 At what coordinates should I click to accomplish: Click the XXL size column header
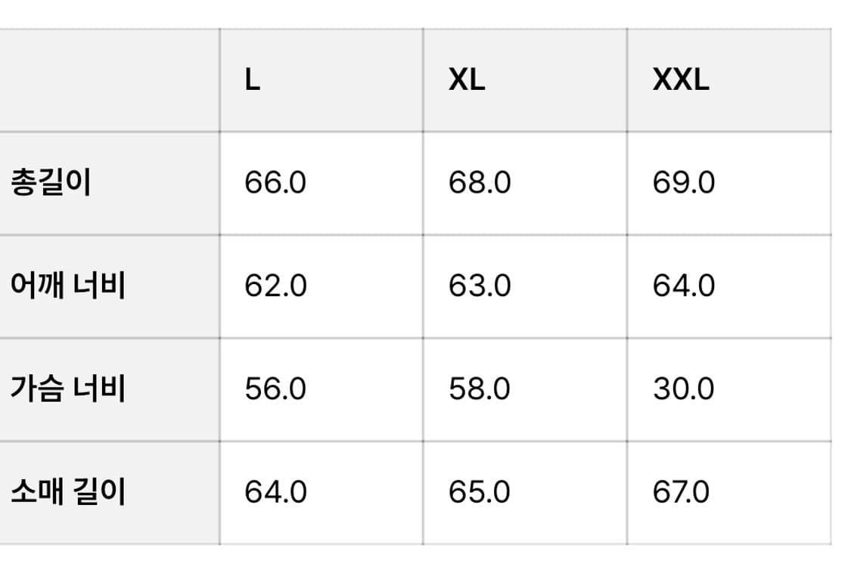681,80
